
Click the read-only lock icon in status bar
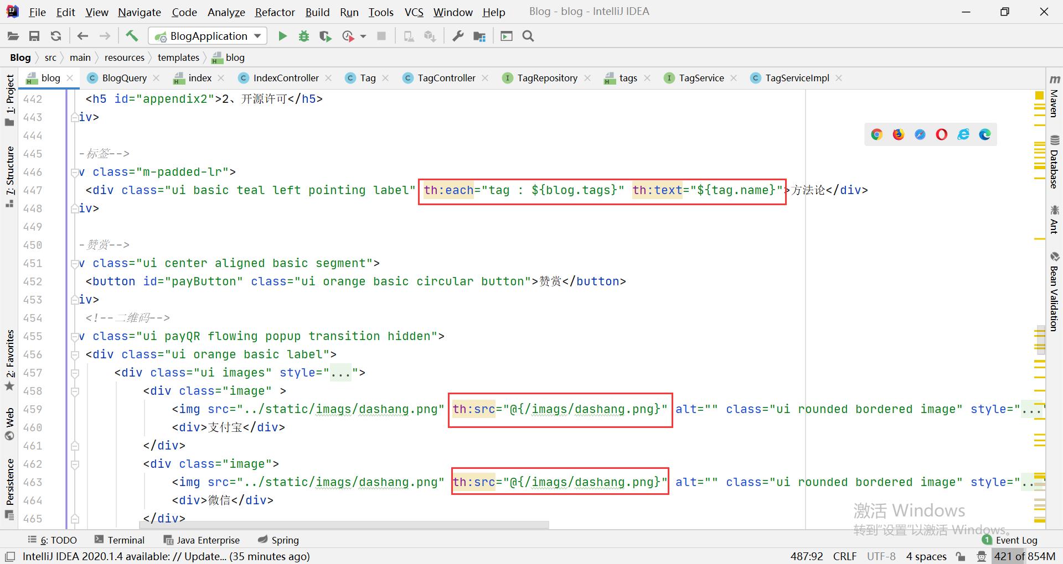[961, 556]
